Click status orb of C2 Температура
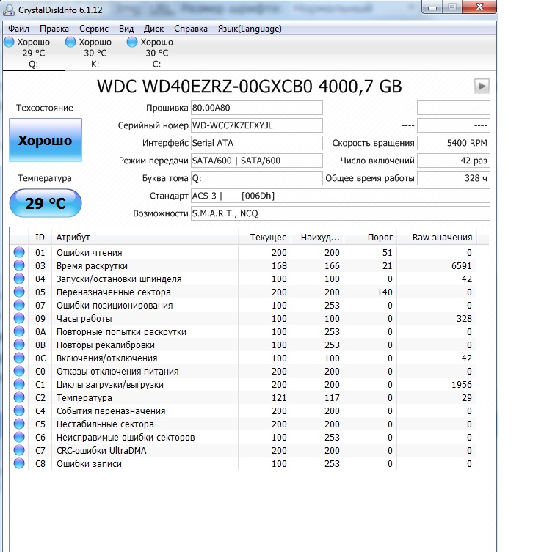This screenshot has height=552, width=544. pos(19,397)
